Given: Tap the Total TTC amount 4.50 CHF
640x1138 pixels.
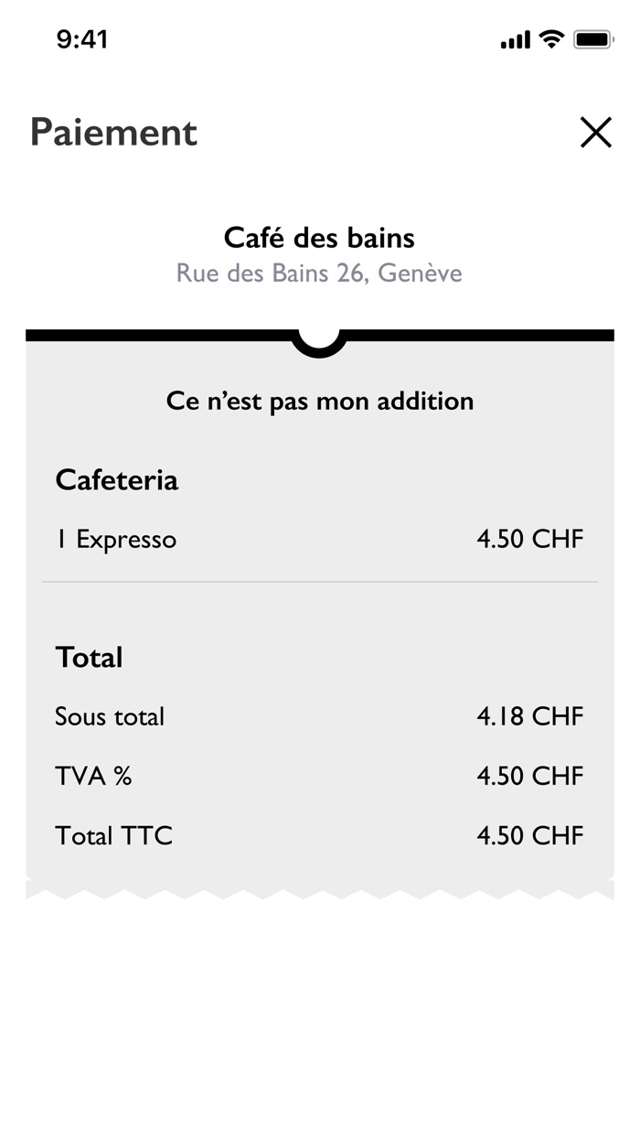Looking at the screenshot, I should 529,835.
